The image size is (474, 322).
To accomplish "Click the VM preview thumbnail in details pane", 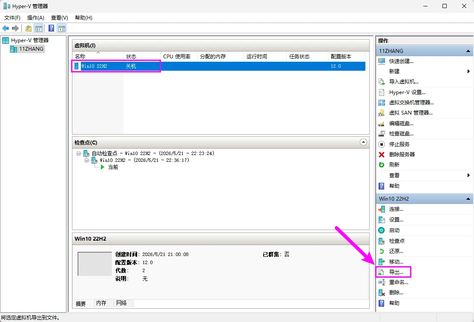I will (x=95, y=264).
